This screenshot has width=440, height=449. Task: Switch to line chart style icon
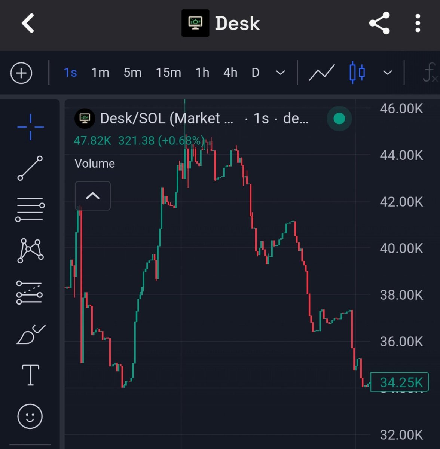click(322, 73)
